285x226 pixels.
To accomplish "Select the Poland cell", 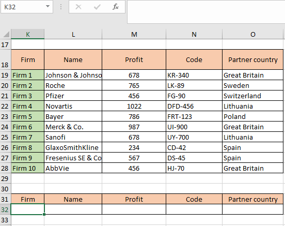I will click(252, 116).
